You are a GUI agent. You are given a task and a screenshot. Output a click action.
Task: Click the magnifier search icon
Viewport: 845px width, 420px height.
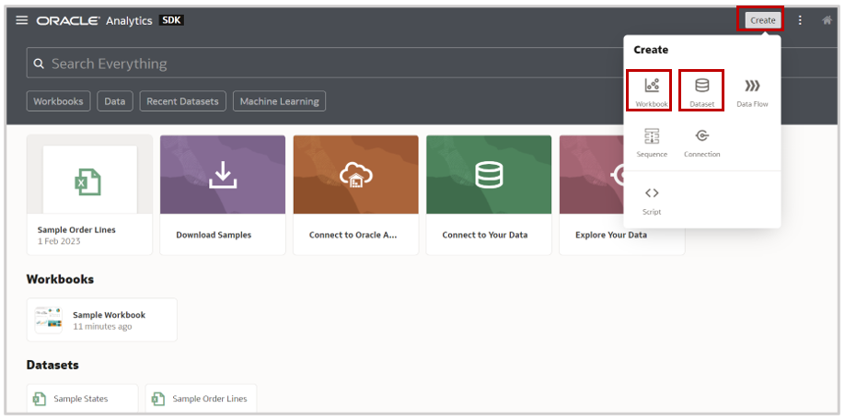click(x=39, y=64)
